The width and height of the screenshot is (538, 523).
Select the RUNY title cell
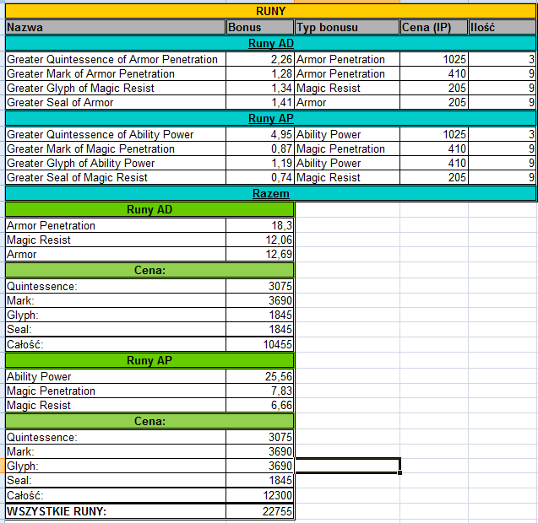tap(271, 11)
